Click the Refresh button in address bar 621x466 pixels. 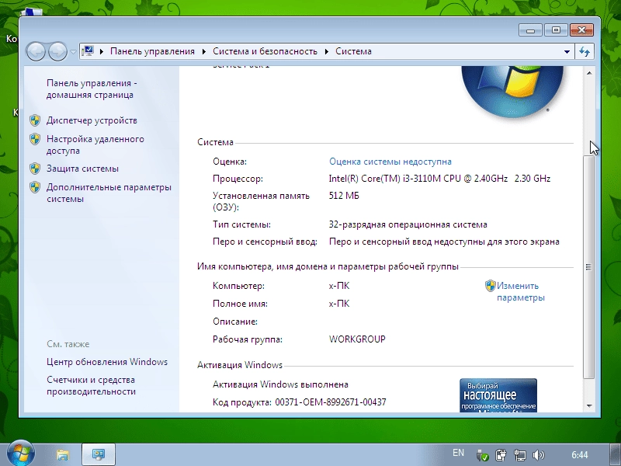pos(585,51)
